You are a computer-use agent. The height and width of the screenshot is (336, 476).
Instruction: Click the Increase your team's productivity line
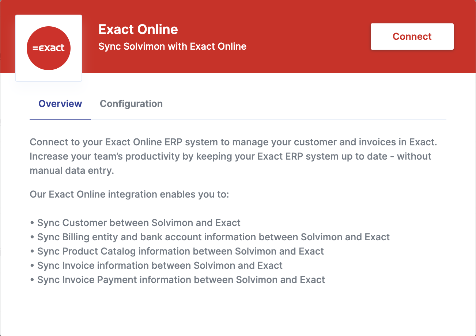pos(230,156)
